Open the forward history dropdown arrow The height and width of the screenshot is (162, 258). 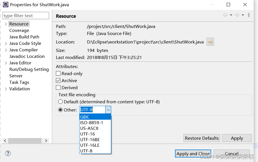243,15
